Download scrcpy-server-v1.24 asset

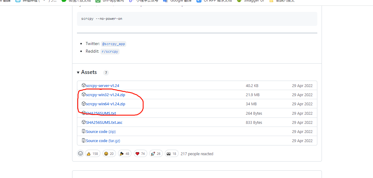(x=103, y=86)
